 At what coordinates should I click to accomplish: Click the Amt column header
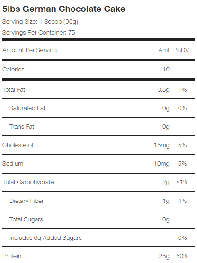point(164,50)
